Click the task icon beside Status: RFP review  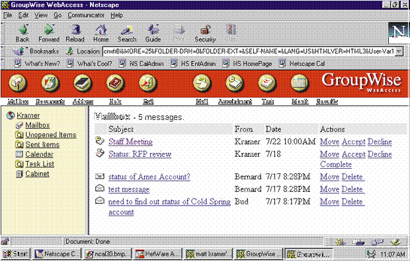click(x=100, y=153)
